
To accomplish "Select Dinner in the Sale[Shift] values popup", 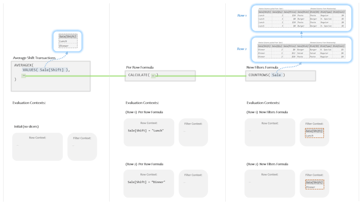I will tap(64, 46).
